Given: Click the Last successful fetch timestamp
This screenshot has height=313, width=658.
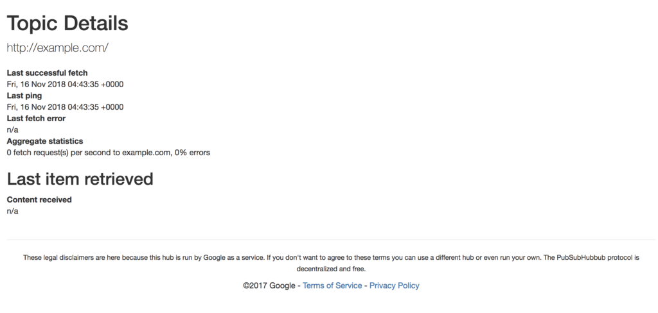Looking at the screenshot, I should 65,84.
